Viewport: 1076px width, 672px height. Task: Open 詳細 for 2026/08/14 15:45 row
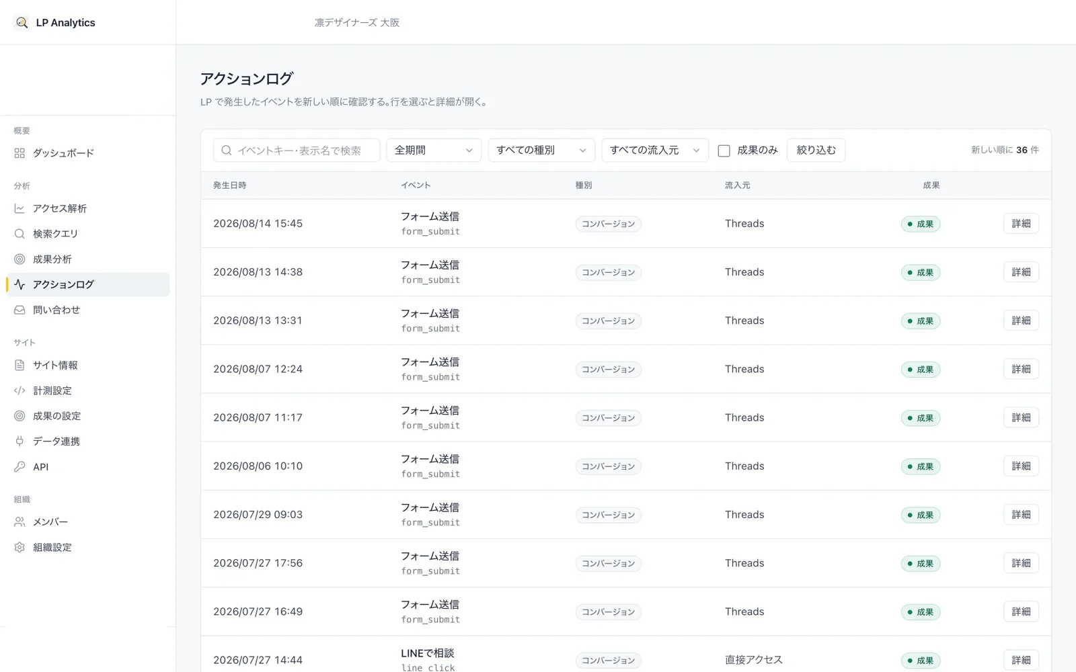1021,224
